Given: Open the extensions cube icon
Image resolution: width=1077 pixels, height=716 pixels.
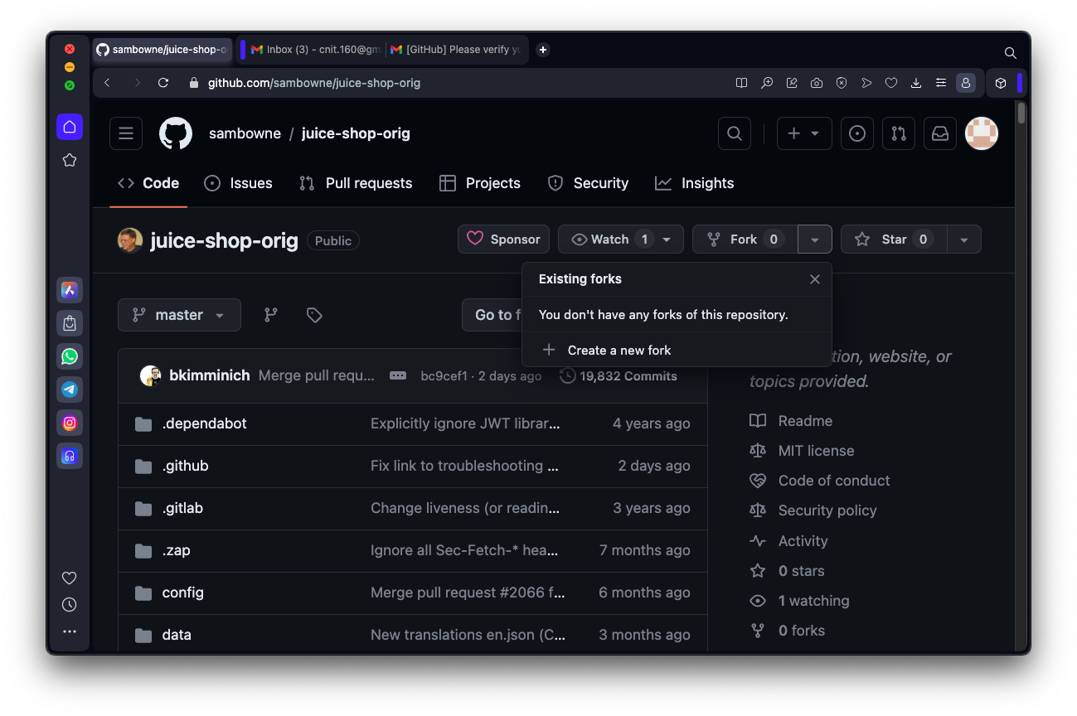Looking at the screenshot, I should (1001, 83).
